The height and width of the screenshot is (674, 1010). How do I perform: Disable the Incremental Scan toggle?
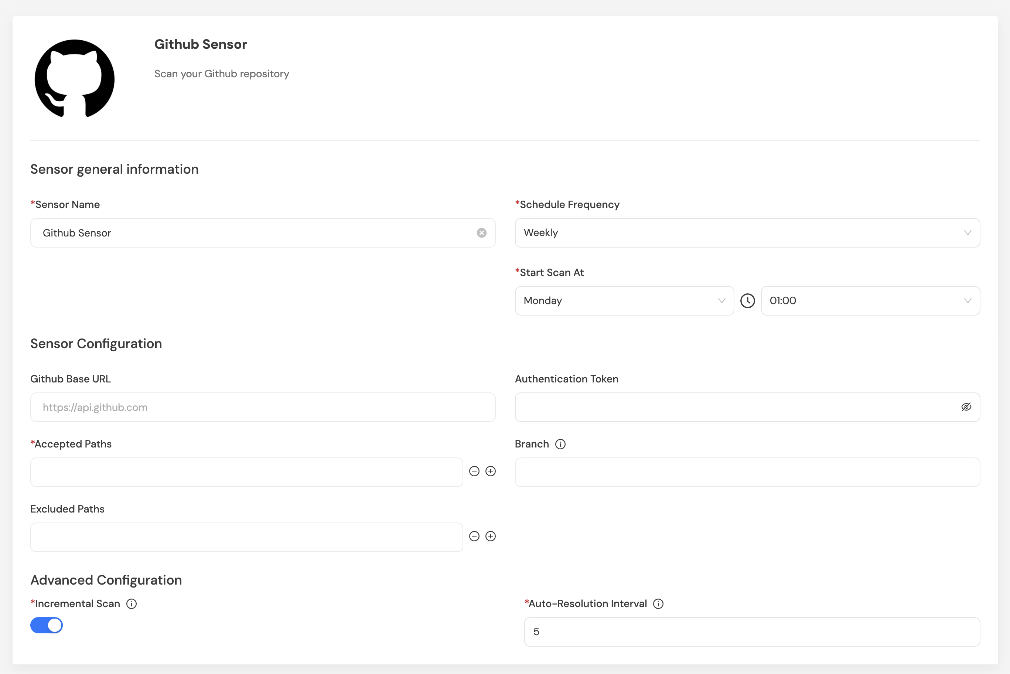47,625
